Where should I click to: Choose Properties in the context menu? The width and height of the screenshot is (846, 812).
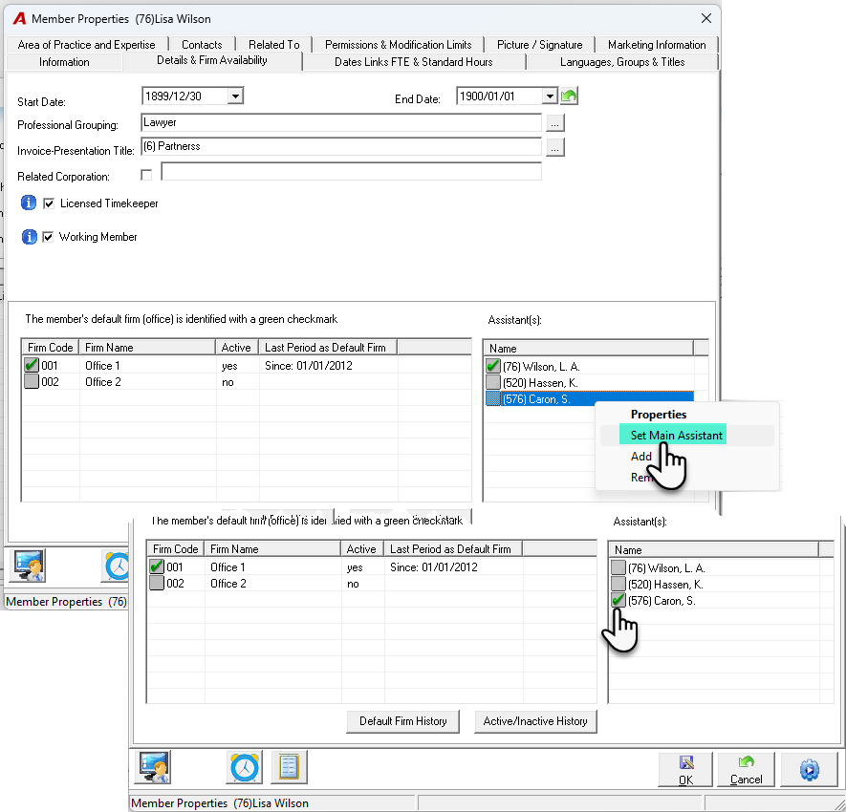pos(659,414)
